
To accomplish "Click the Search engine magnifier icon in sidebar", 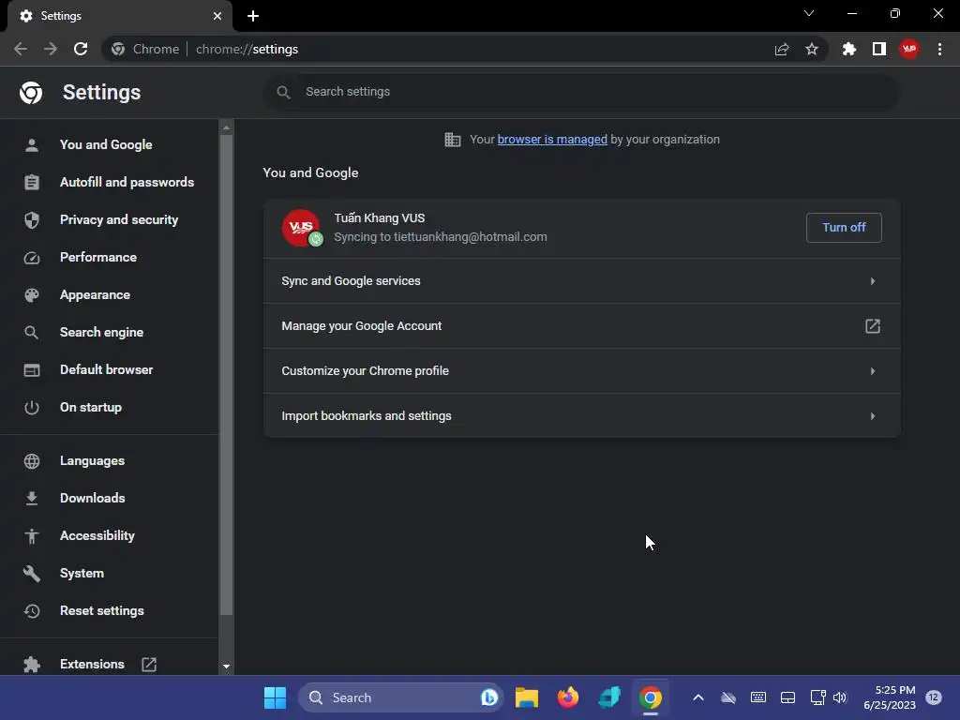I will point(32,333).
